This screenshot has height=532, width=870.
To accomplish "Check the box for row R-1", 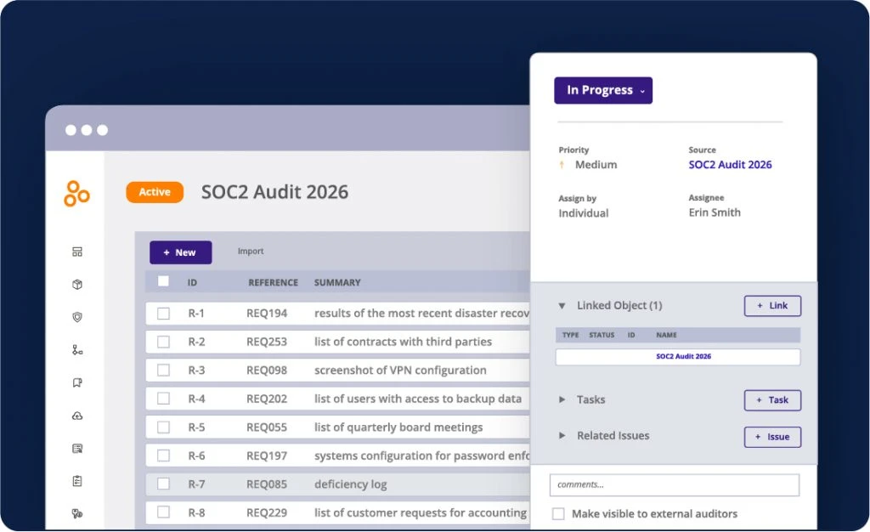I will 163,314.
